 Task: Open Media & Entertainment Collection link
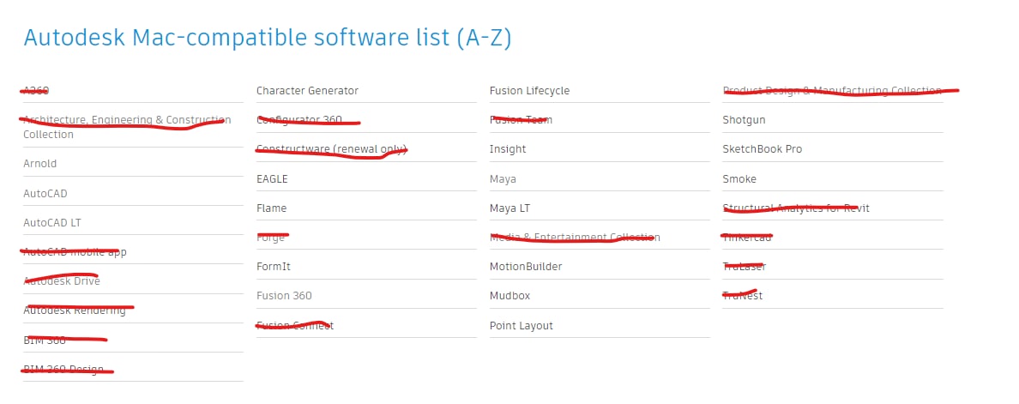575,238
